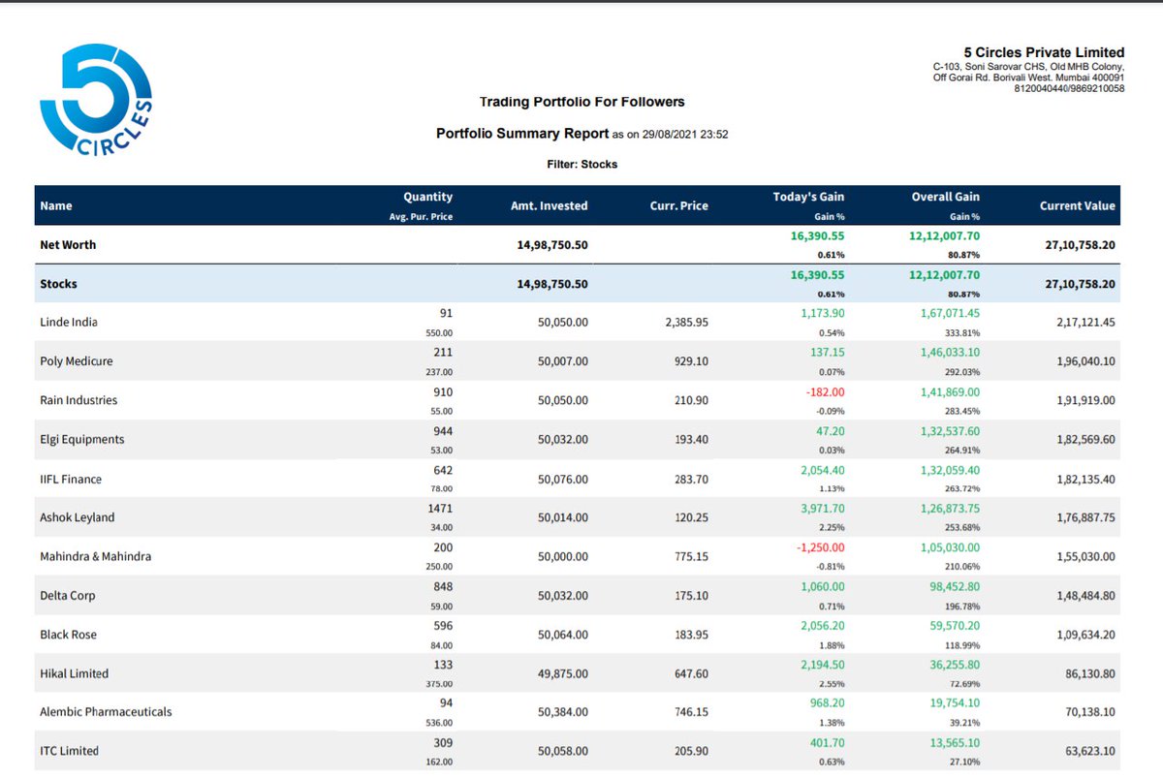
Task: Select the "Ashok Leyland" stock name
Action: 78,517
